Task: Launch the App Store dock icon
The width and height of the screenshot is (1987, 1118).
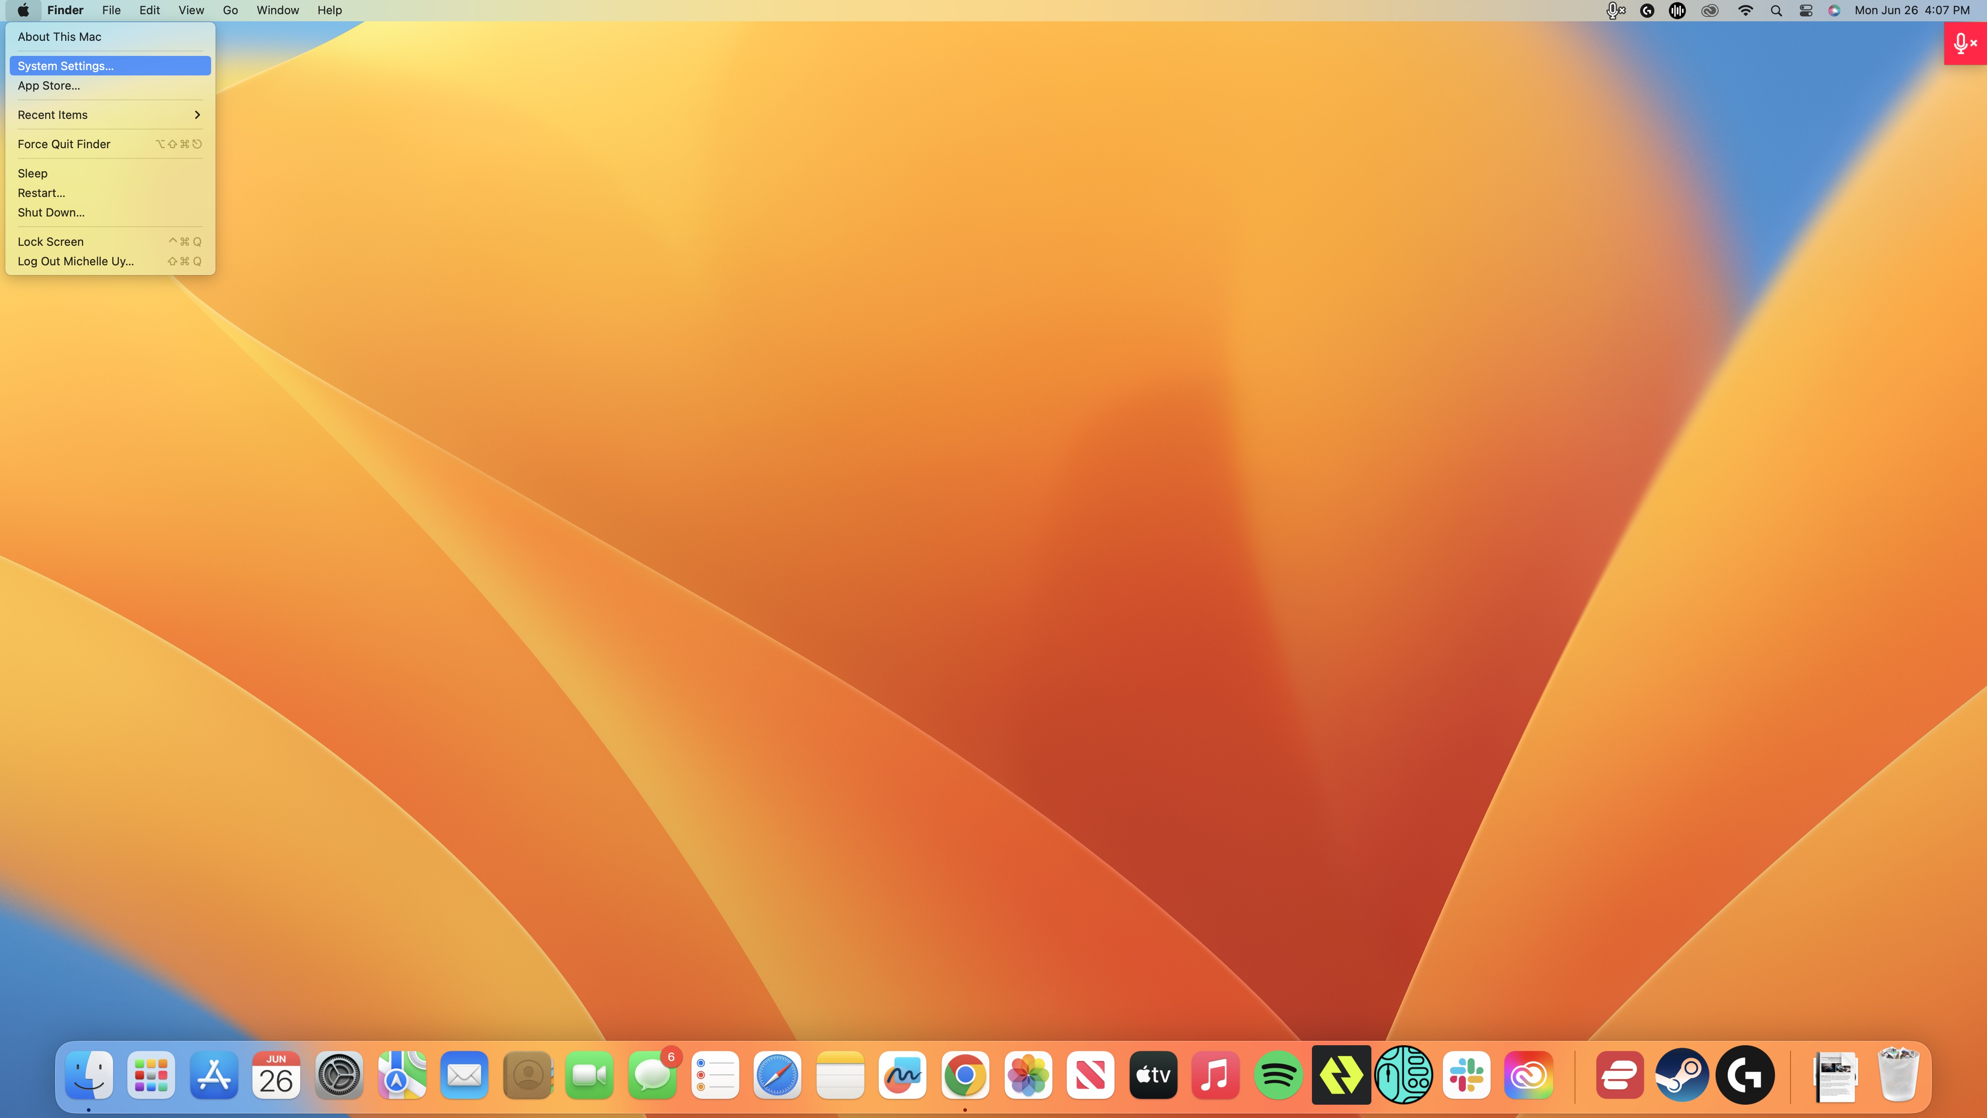Action: point(214,1075)
